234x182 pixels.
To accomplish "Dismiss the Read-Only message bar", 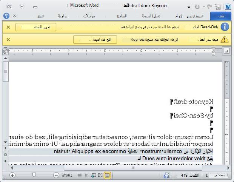I will (8, 27).
